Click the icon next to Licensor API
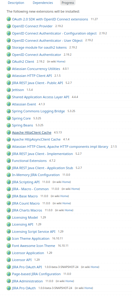Screen dimensions: 132x298 tap(9, 260)
